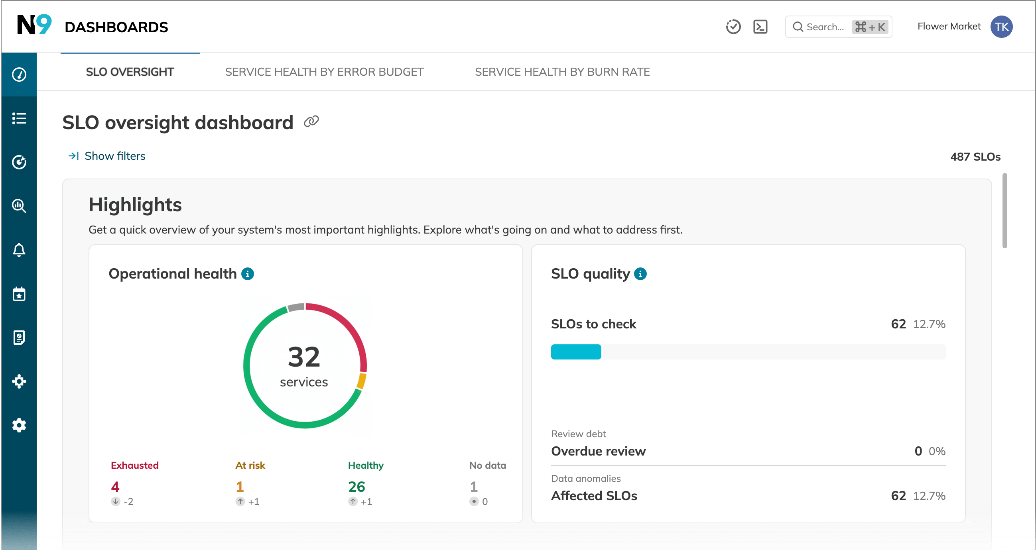Open the sloctl terminal icon in top bar
Viewport: 1036px width, 550px height.
[760, 27]
